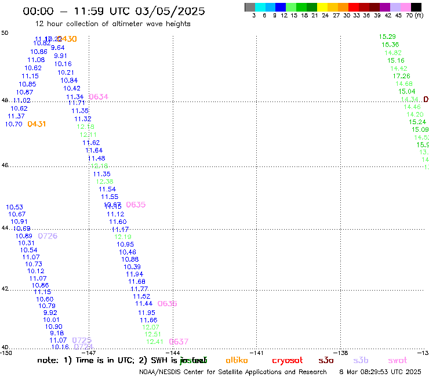Click the wave height value 10.46
Image resolution: width=429 pixels, height=377 pixels.
coord(128,252)
